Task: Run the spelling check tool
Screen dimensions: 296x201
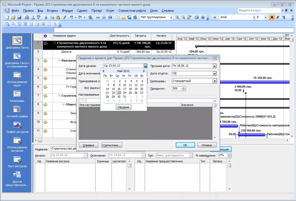Action: point(39,17)
